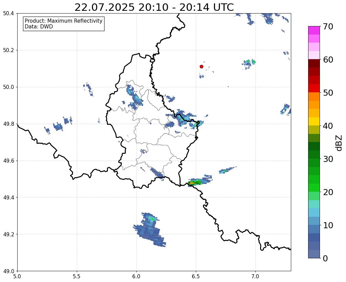This screenshot has height=282, width=346.
Task: Click the y-axis label '50.4'
Action: point(8,14)
